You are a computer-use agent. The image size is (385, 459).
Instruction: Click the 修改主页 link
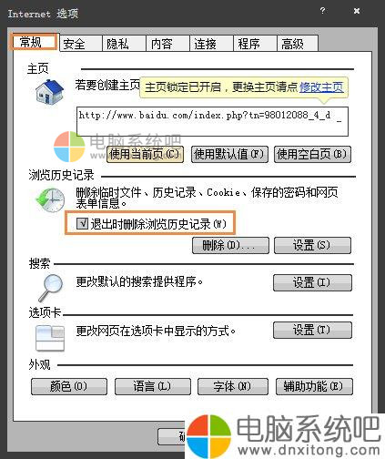(321, 87)
